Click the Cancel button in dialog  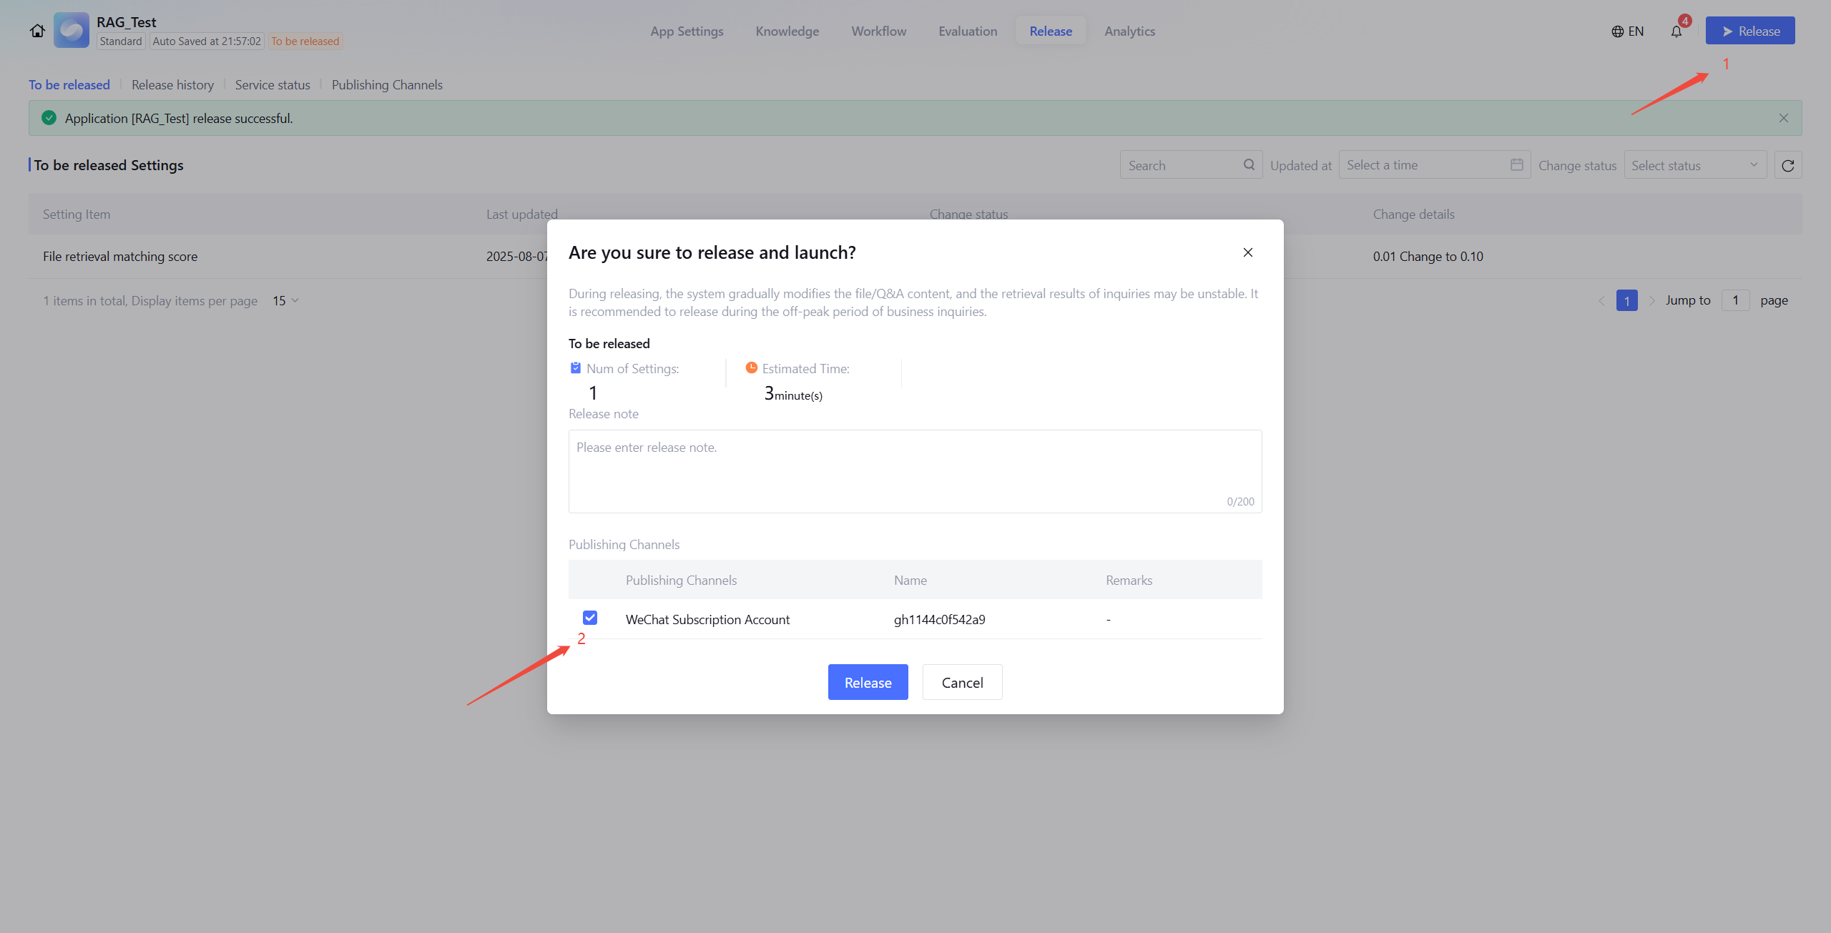click(x=962, y=682)
